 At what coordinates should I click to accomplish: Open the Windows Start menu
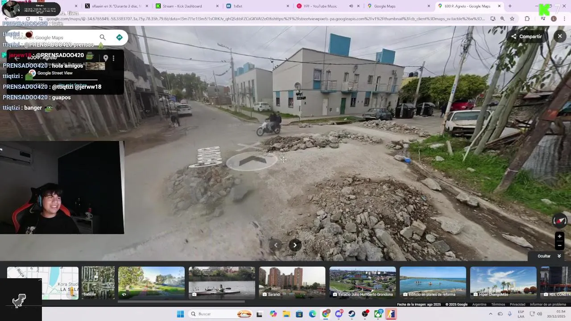pyautogui.click(x=180, y=314)
